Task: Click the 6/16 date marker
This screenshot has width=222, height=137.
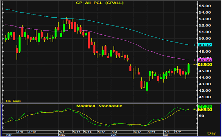Action: [x=137, y=132]
